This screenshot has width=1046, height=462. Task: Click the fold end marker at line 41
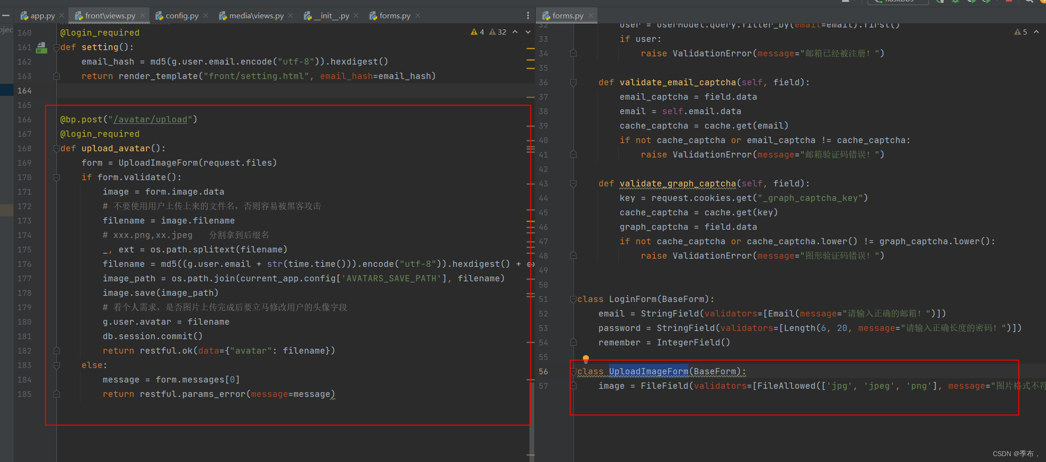tap(573, 155)
